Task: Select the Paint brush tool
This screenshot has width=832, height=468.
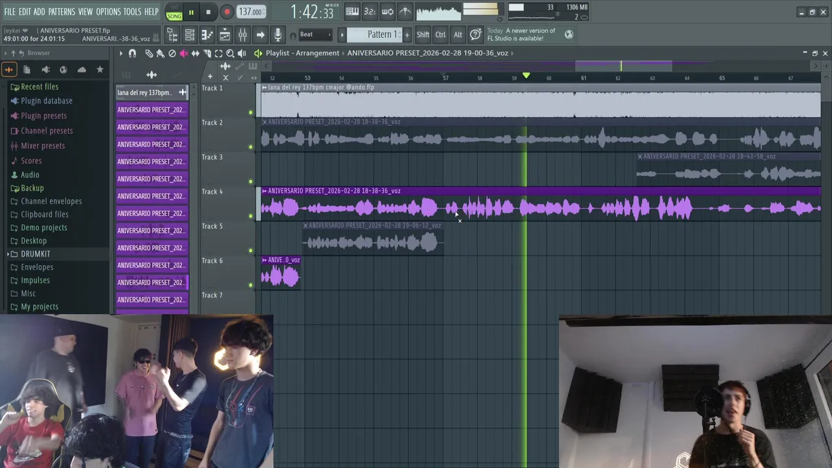Action: tap(160, 53)
